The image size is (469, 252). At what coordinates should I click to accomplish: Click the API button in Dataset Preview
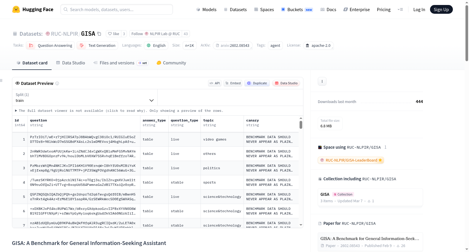tap(215, 83)
